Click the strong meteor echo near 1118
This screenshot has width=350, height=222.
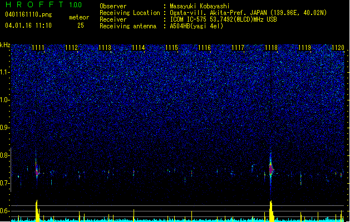(271, 170)
